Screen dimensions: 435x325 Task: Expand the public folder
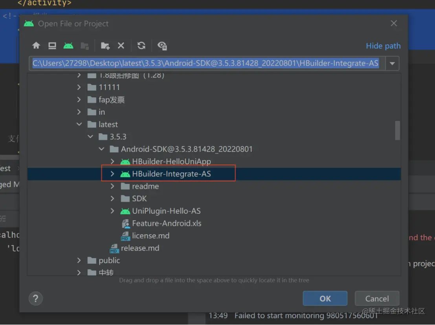tap(79, 260)
